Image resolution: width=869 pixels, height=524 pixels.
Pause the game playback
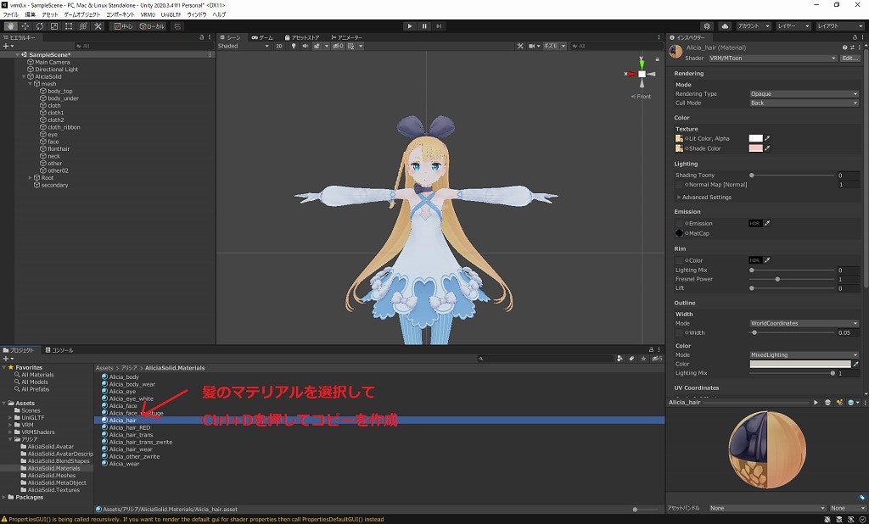[x=424, y=26]
